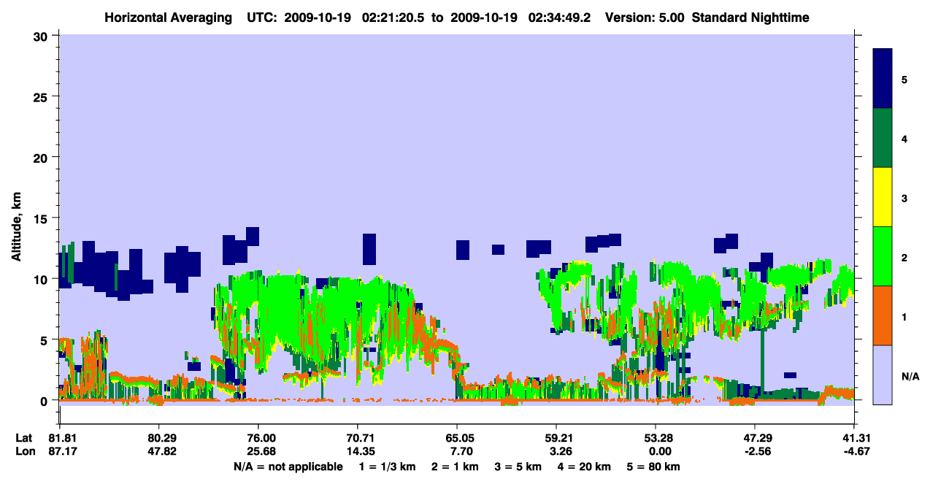Click legend text '5 = 80 km'
The width and height of the screenshot is (949, 487).
tap(654, 467)
